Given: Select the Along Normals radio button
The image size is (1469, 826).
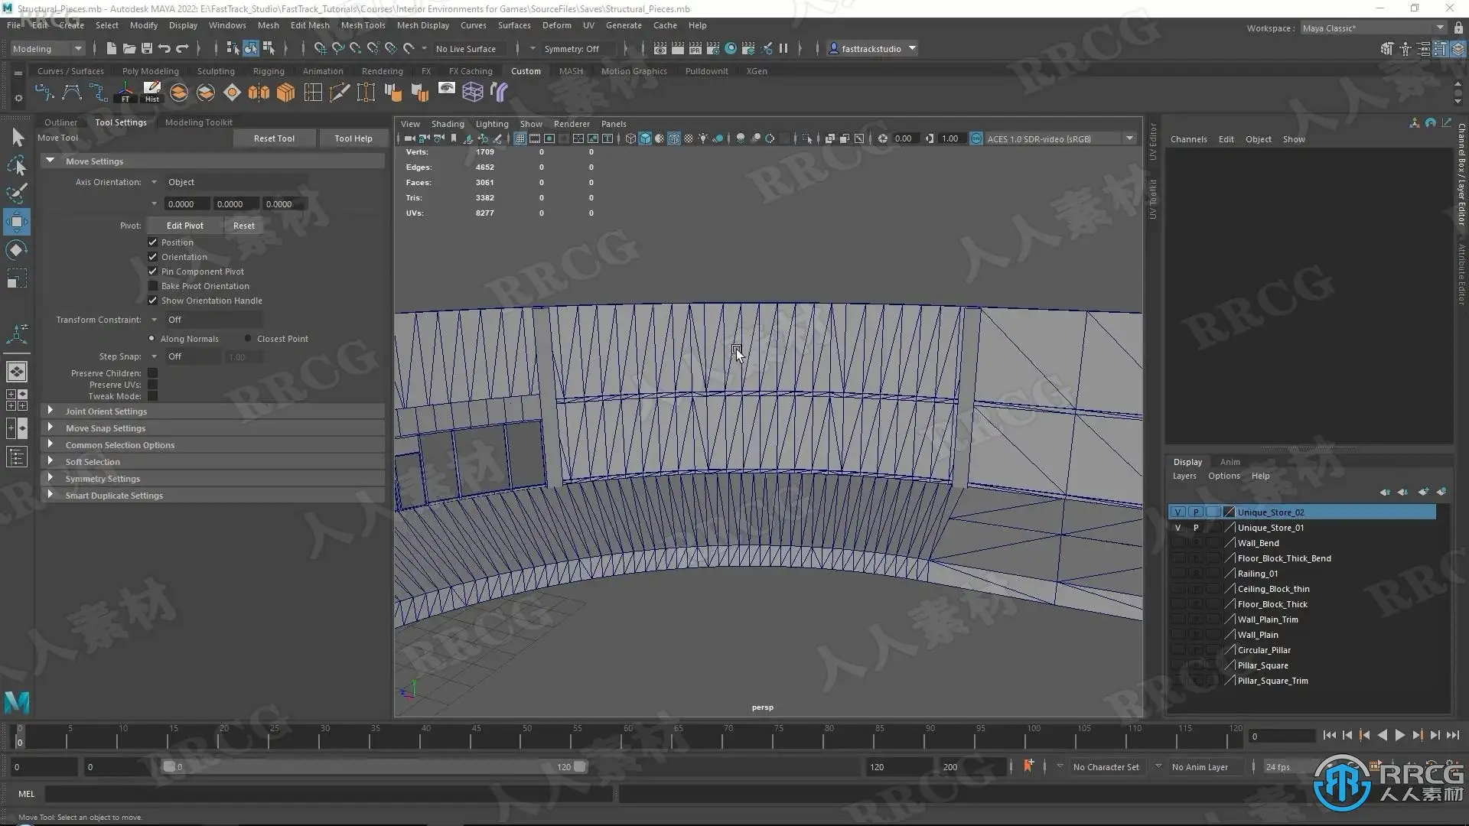Looking at the screenshot, I should point(151,338).
